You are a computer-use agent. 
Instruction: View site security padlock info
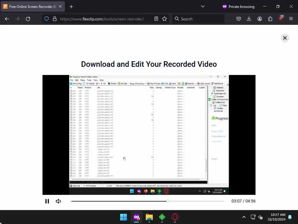(55, 19)
